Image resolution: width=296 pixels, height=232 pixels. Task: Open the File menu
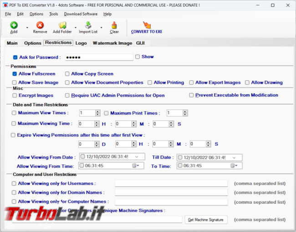tap(8, 14)
